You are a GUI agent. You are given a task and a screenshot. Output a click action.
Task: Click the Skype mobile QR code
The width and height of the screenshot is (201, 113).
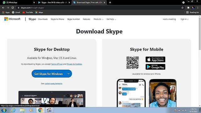click(x=133, y=63)
